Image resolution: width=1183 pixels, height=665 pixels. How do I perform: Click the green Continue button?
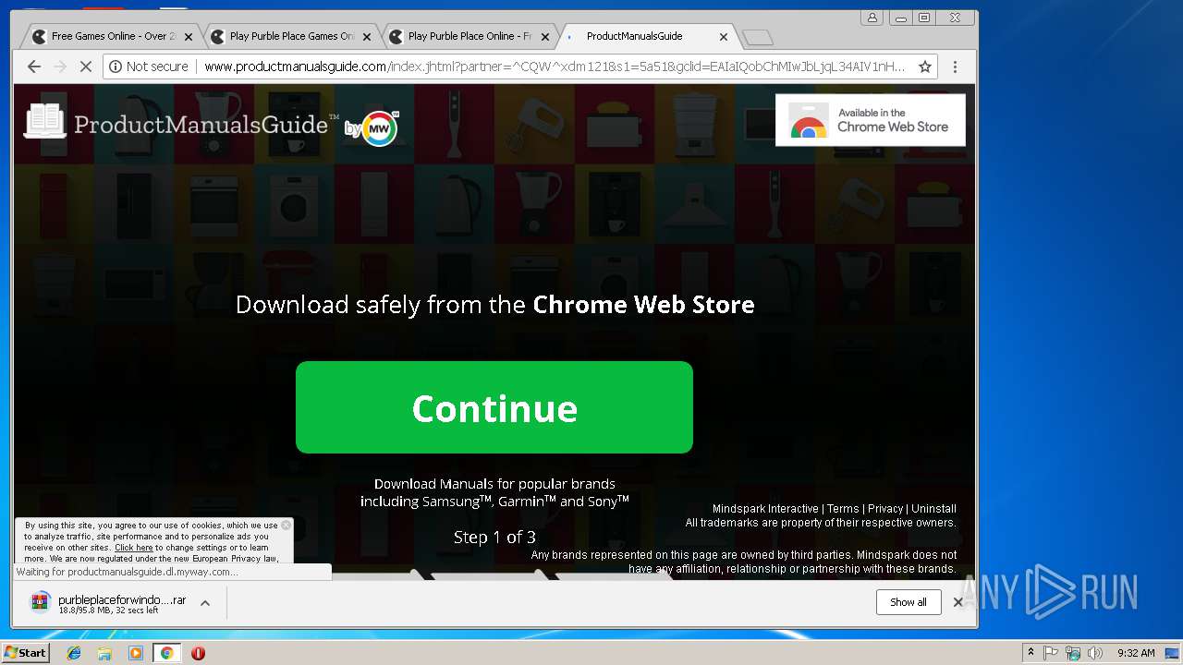[494, 407]
